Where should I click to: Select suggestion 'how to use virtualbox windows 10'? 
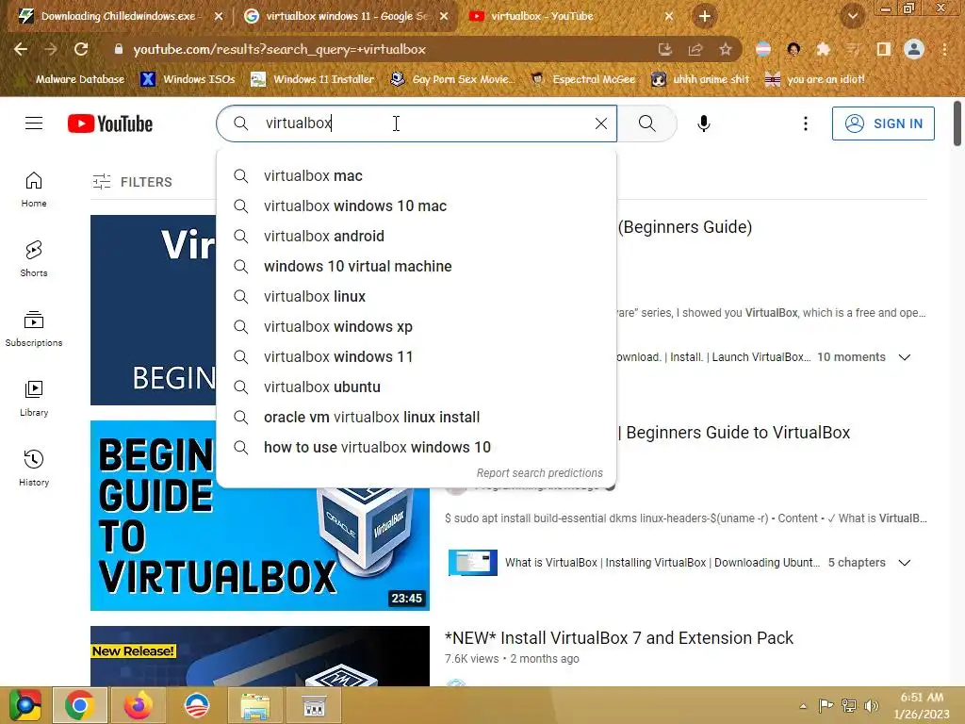pyautogui.click(x=416, y=448)
